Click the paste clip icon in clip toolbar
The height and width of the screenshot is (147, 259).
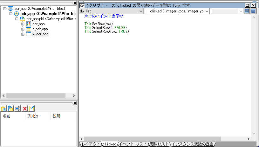point(4,108)
